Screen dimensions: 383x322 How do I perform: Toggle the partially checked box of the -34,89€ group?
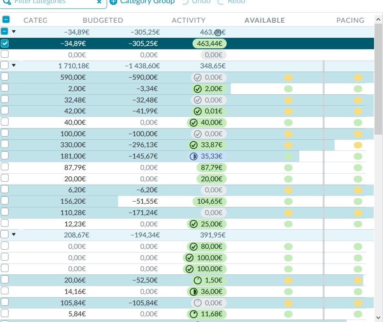(x=4, y=31)
